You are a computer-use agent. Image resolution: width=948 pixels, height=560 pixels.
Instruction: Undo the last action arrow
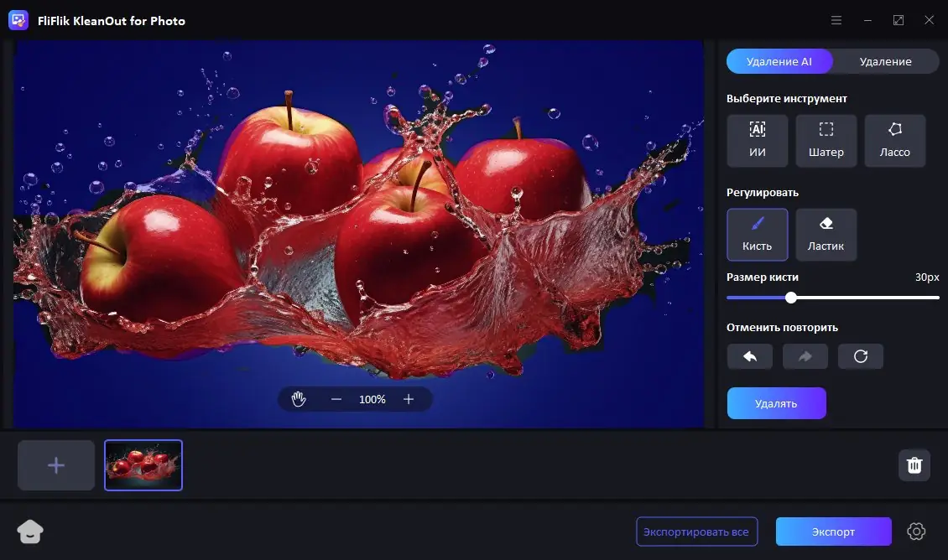(750, 356)
